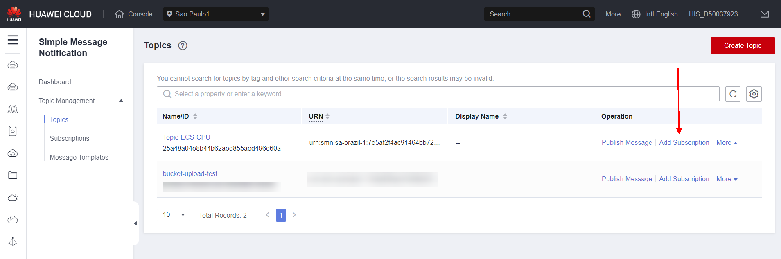Open the table settings gear icon
This screenshot has height=259, width=781.
[x=754, y=94]
